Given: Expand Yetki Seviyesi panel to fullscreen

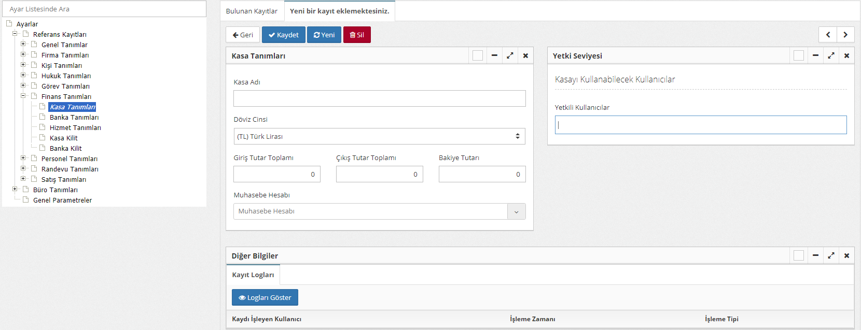Looking at the screenshot, I should (x=831, y=55).
